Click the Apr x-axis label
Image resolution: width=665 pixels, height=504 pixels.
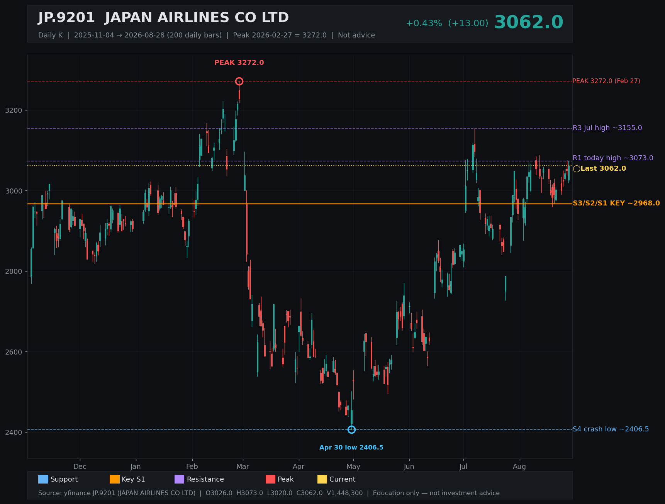tap(299, 467)
